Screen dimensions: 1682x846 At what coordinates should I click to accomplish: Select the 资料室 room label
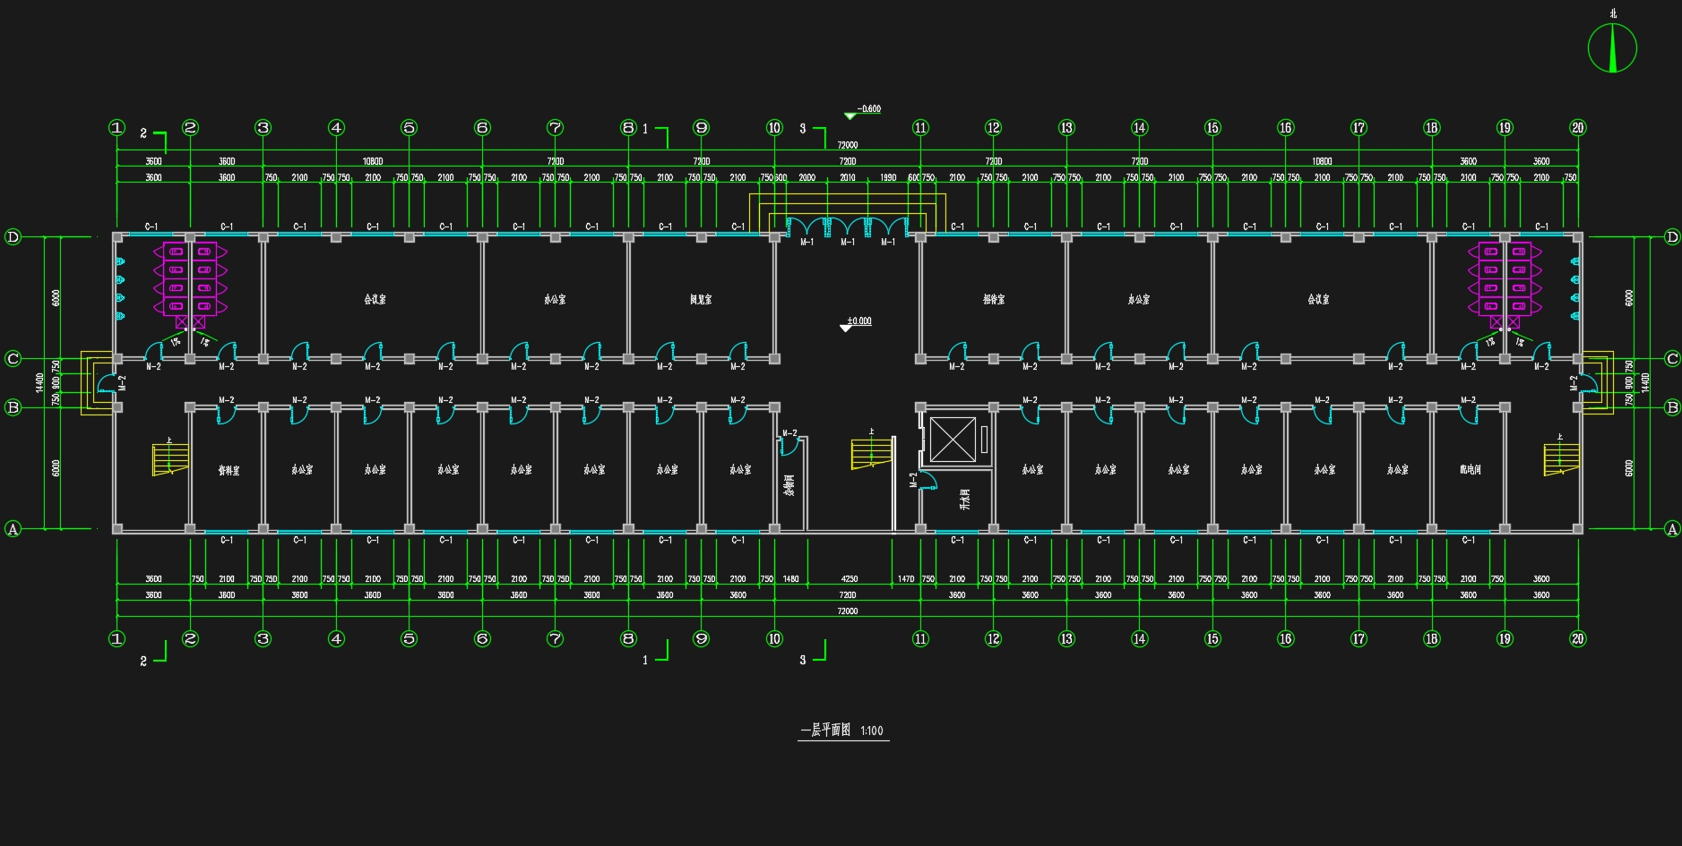pos(229,470)
